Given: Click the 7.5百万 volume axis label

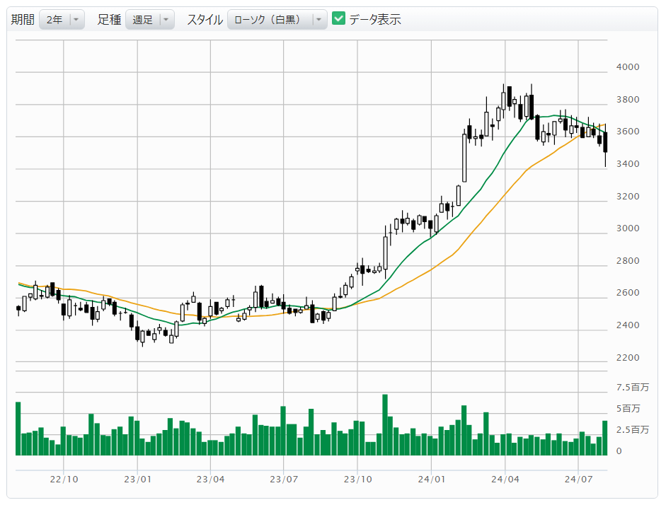Looking at the screenshot, I should [x=633, y=387].
